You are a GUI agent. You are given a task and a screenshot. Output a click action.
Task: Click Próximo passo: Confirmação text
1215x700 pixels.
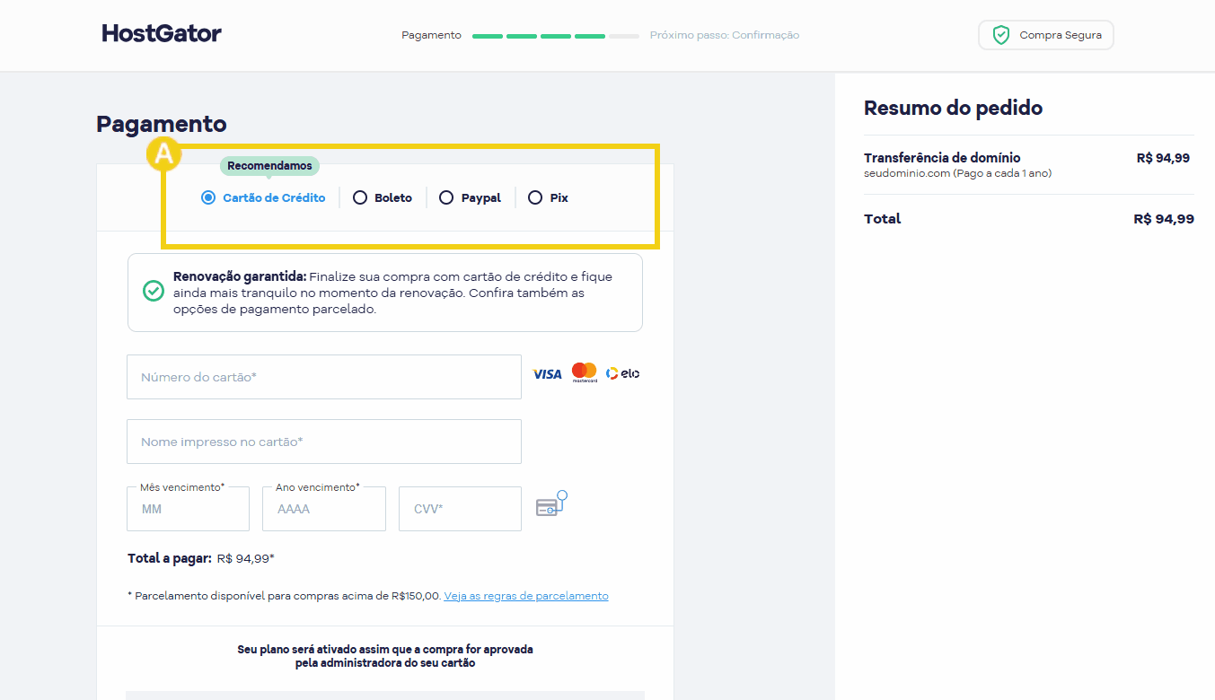725,36
